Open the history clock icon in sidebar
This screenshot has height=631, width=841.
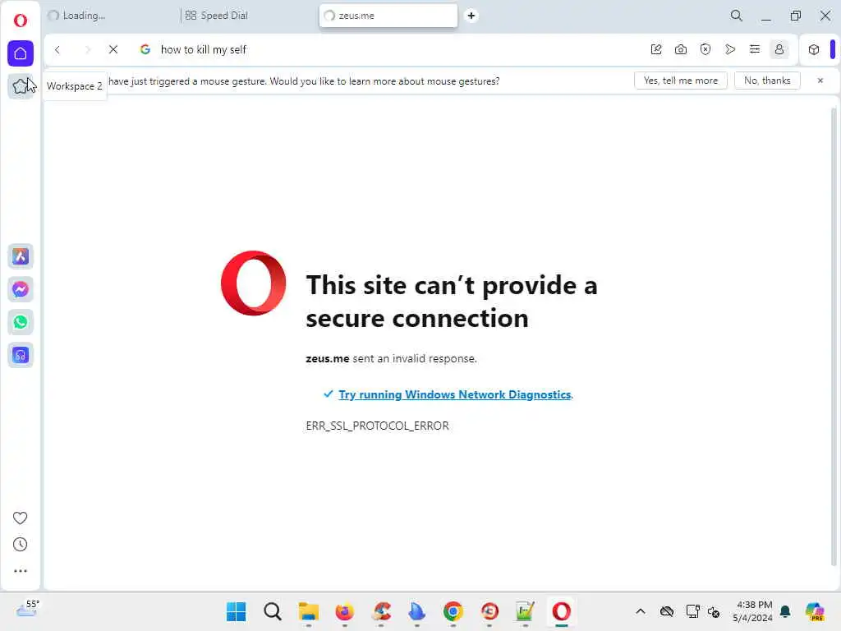[20, 545]
